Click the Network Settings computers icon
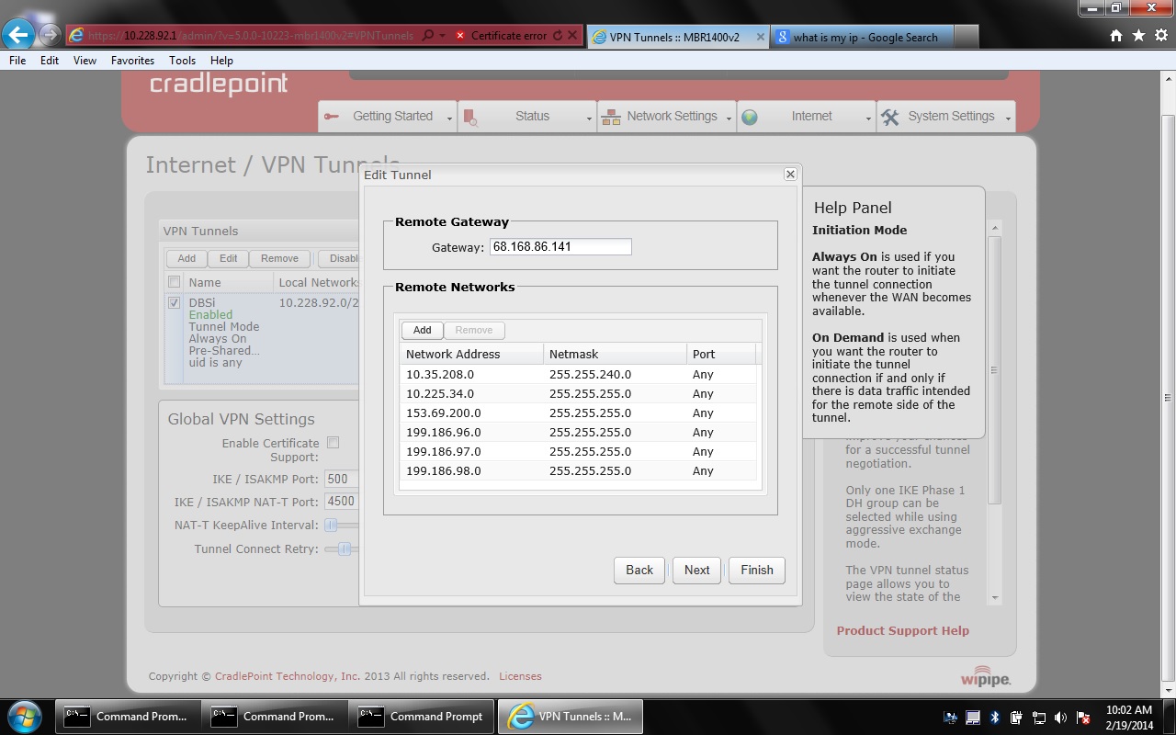 point(611,117)
